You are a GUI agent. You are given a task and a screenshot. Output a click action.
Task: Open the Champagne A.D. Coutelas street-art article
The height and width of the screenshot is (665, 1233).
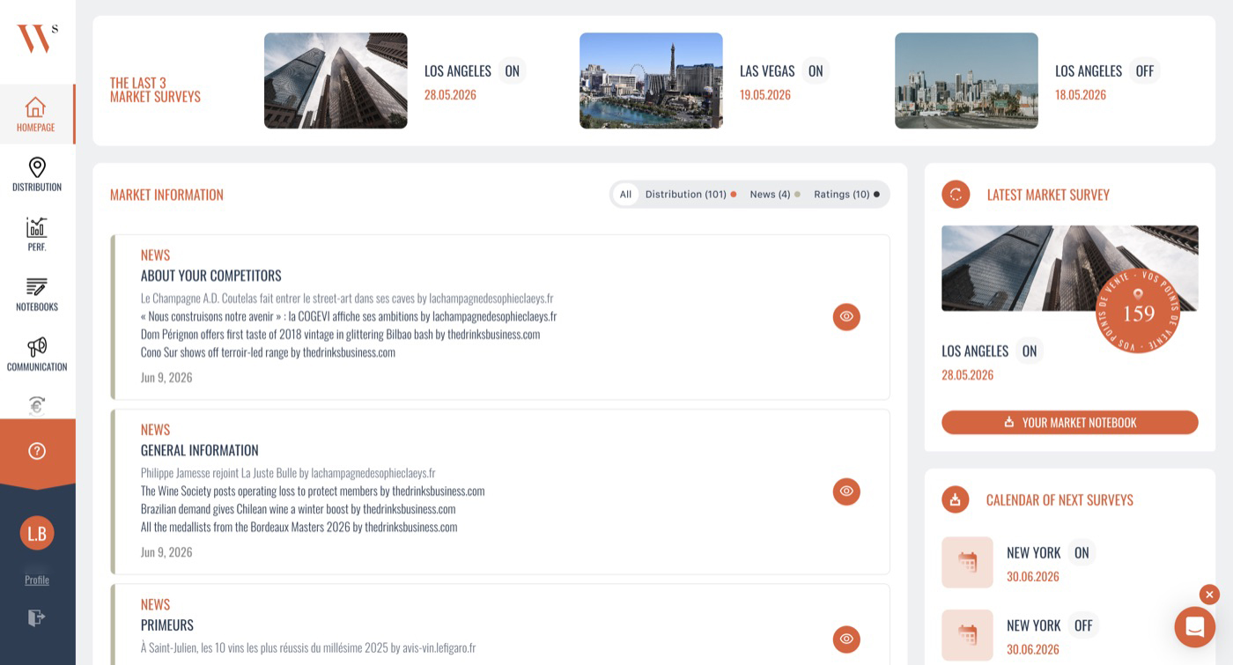coord(347,298)
